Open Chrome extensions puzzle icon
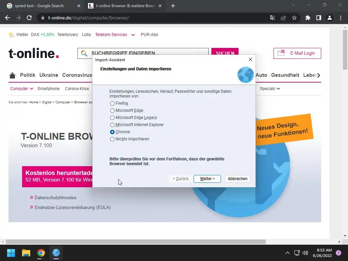 tap(308, 18)
